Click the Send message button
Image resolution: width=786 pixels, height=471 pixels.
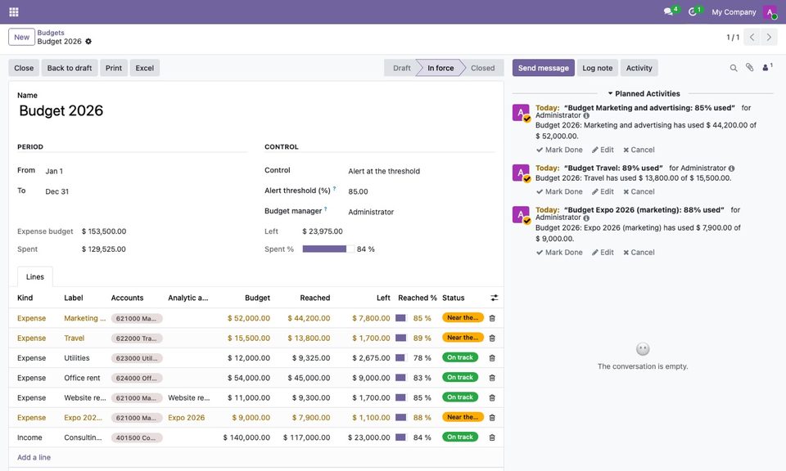pos(544,68)
